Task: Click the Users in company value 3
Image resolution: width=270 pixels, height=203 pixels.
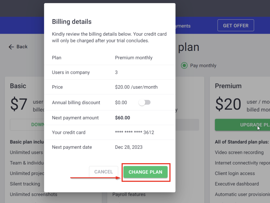Action: tap(116, 72)
